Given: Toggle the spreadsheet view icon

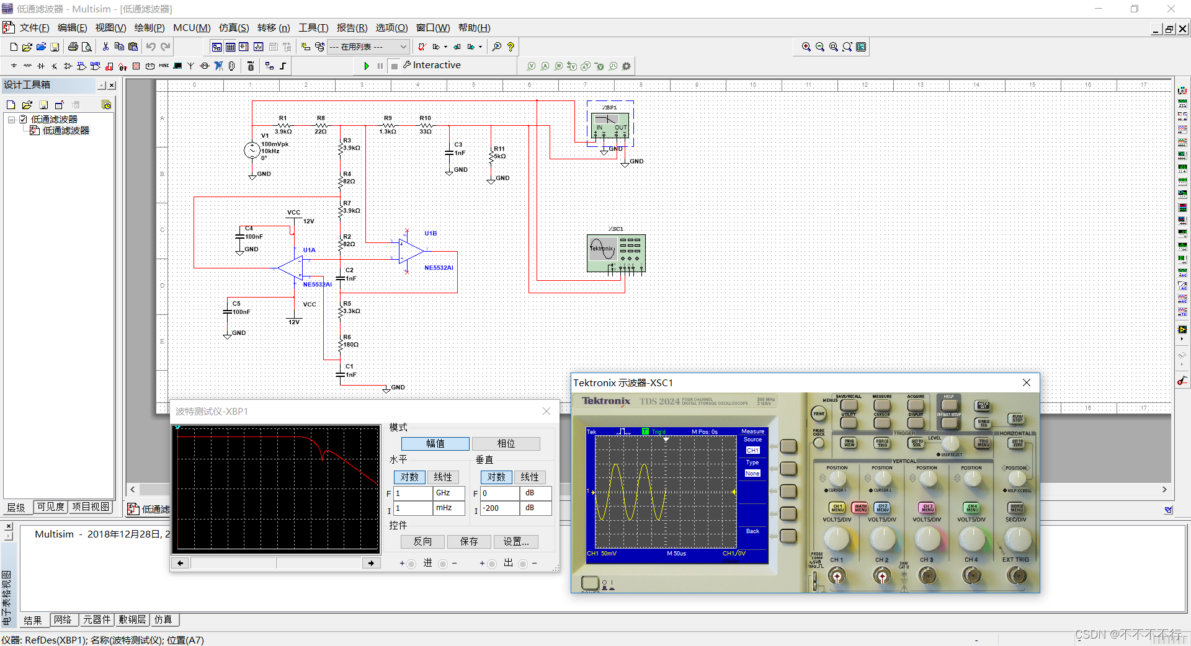Looking at the screenshot, I should (230, 46).
